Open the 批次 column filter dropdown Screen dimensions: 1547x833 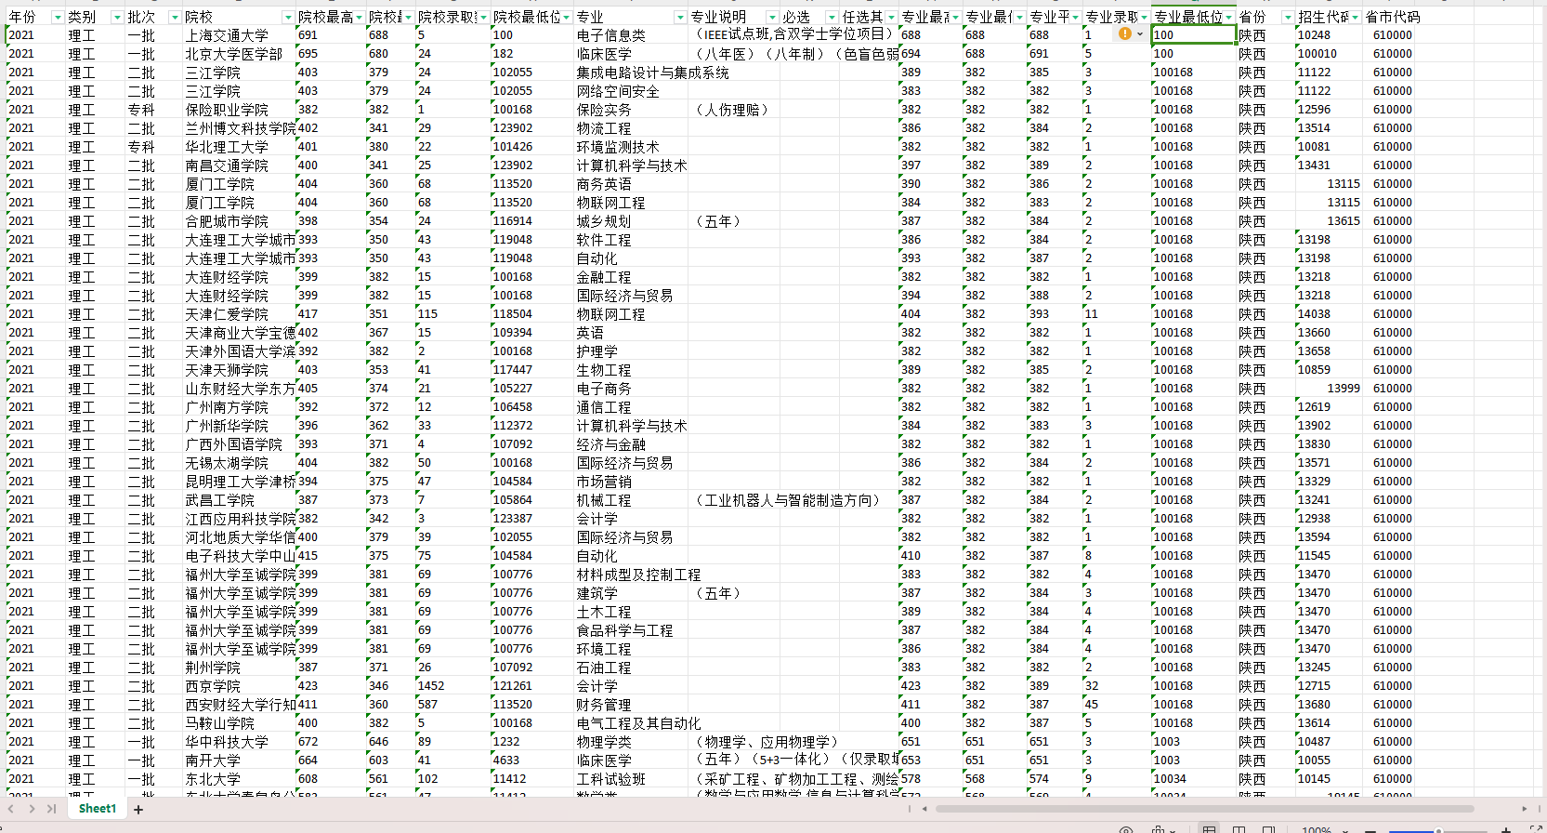pyautogui.click(x=174, y=18)
